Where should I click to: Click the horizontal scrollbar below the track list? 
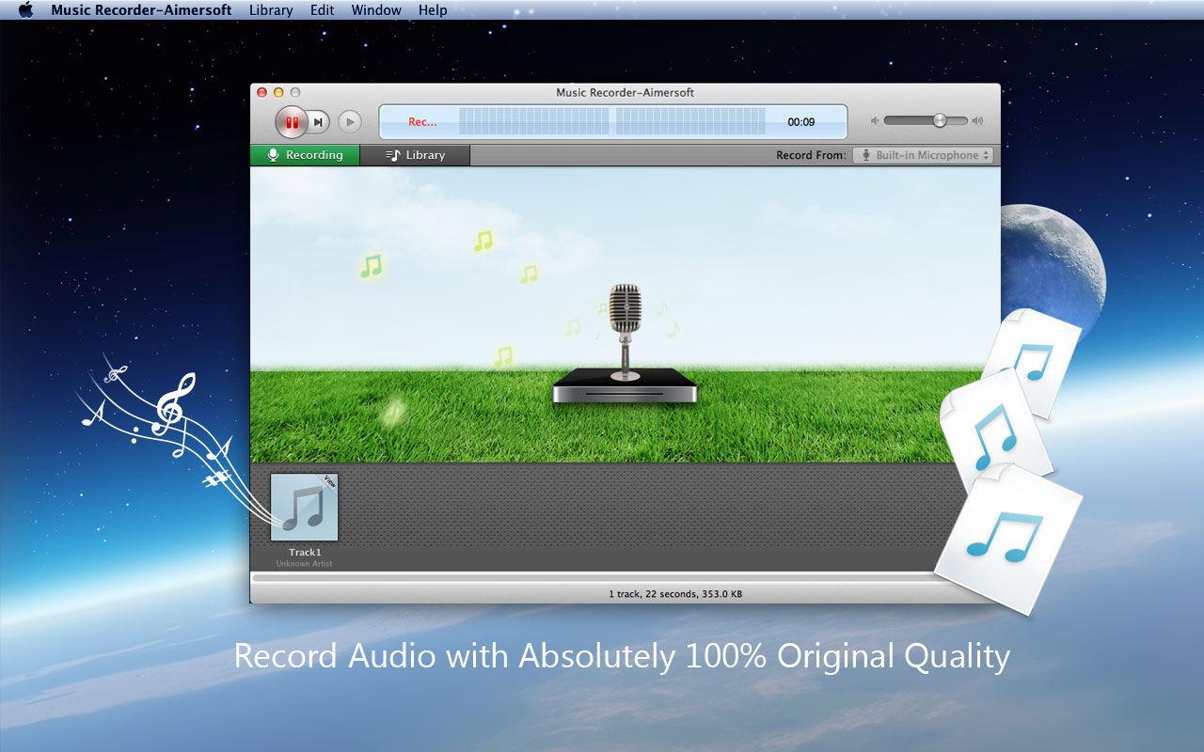click(x=602, y=578)
